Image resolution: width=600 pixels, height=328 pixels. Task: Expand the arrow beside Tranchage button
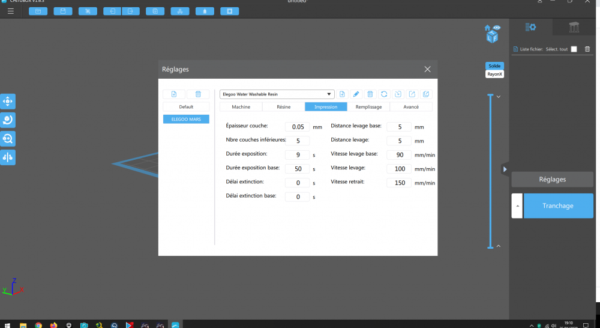[517, 206]
